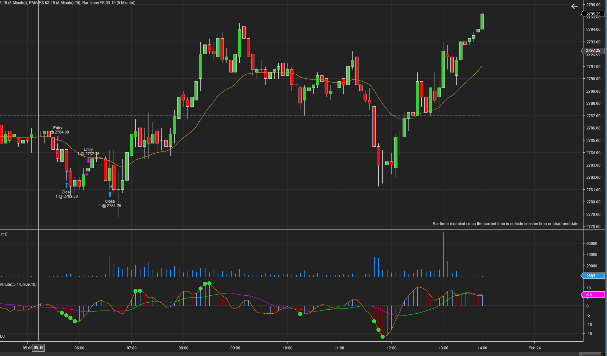Click the magenta 6.3 indicator value marker
This screenshot has height=356, width=607.
(593, 295)
